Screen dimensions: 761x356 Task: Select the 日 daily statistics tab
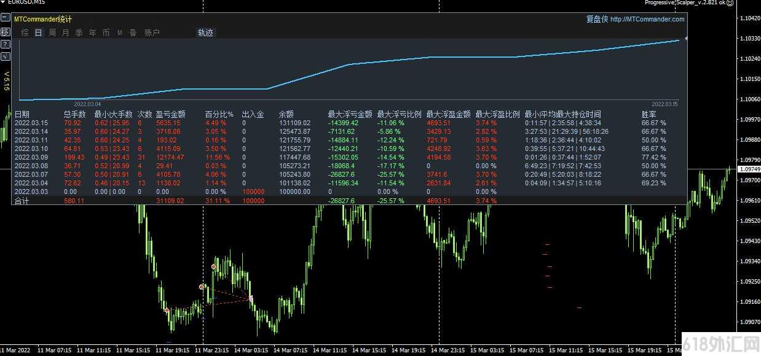click(x=39, y=33)
